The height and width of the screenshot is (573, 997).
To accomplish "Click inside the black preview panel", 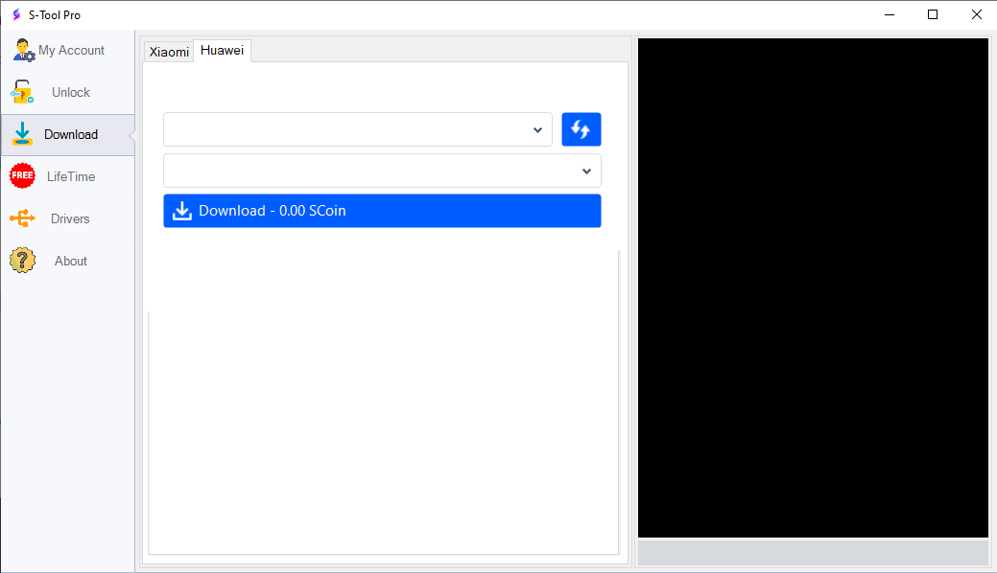I will pos(813,287).
